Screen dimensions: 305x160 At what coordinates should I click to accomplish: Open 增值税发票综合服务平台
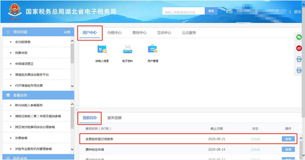pyautogui.click(x=32, y=75)
